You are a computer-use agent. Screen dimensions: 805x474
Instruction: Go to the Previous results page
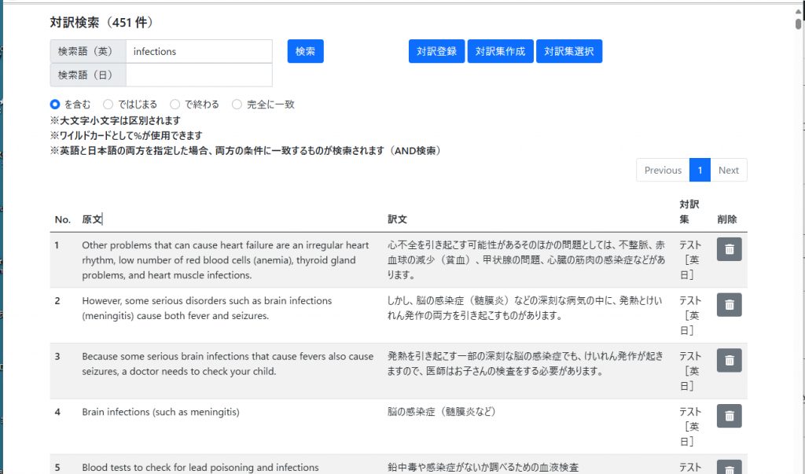pyautogui.click(x=662, y=170)
